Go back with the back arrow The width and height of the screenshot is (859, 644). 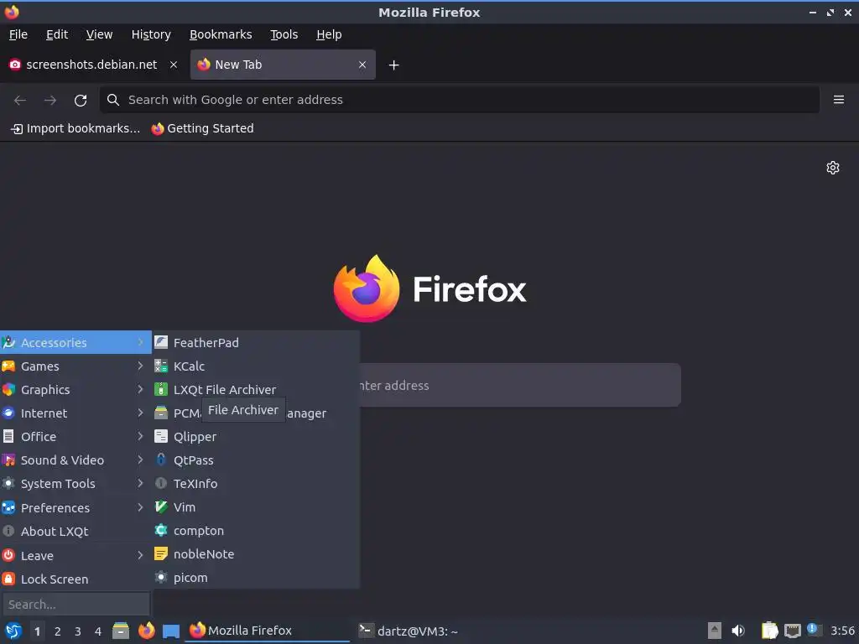(20, 101)
